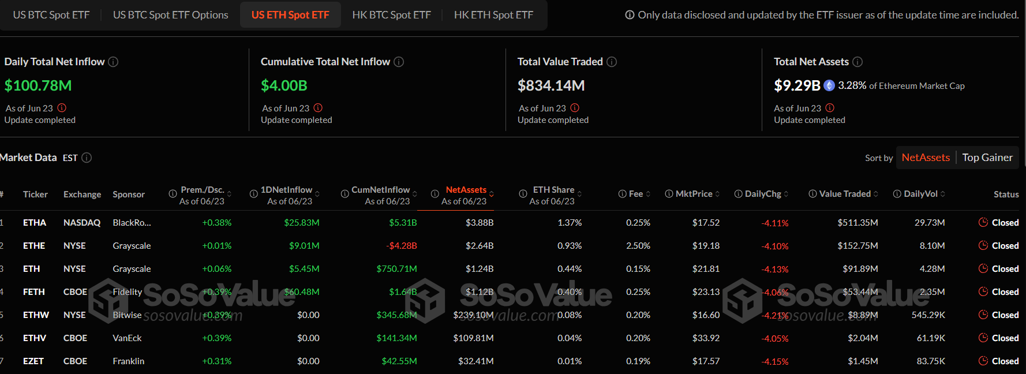Click red alert icon under Cumulative Net Inflow date
The image size is (1026, 374).
point(318,108)
